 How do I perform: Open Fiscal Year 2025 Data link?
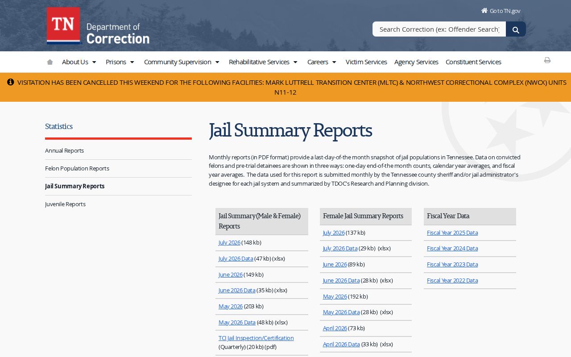pos(452,233)
